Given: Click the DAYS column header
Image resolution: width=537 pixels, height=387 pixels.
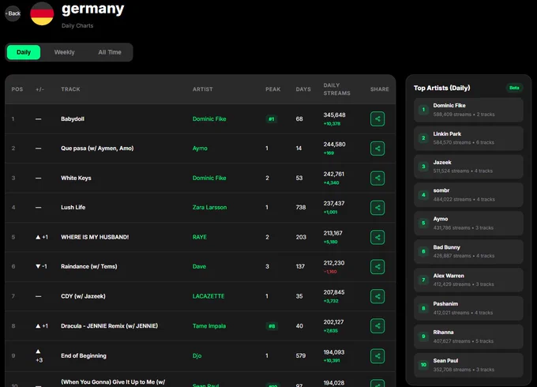Looking at the screenshot, I should tap(303, 89).
